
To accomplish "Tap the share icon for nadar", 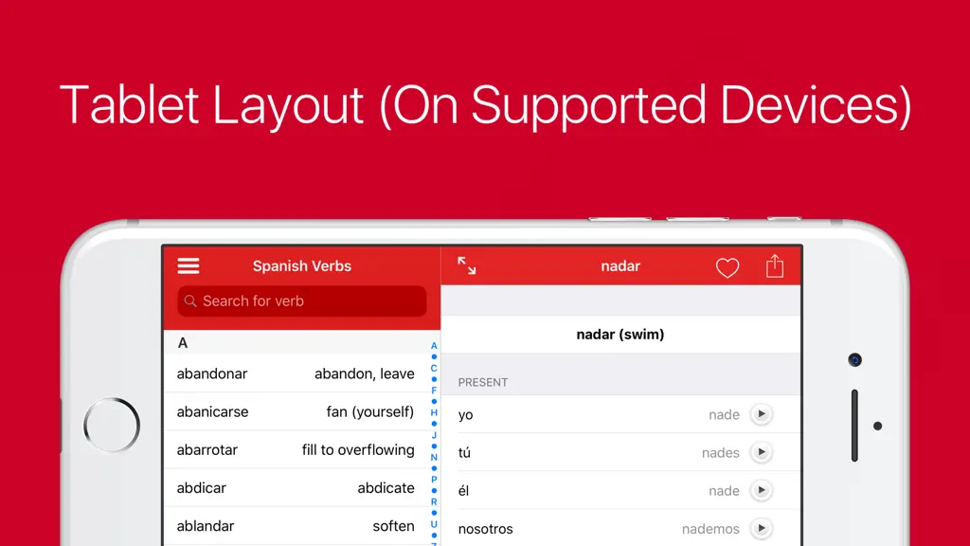I will (775, 266).
